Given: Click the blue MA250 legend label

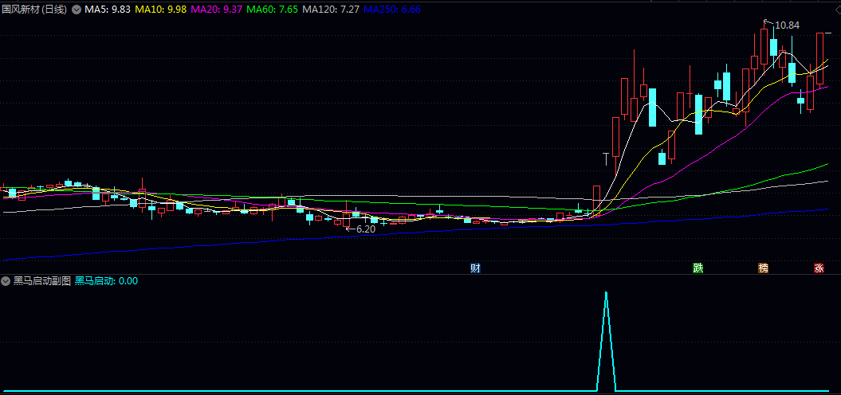Looking at the screenshot, I should point(393,10).
